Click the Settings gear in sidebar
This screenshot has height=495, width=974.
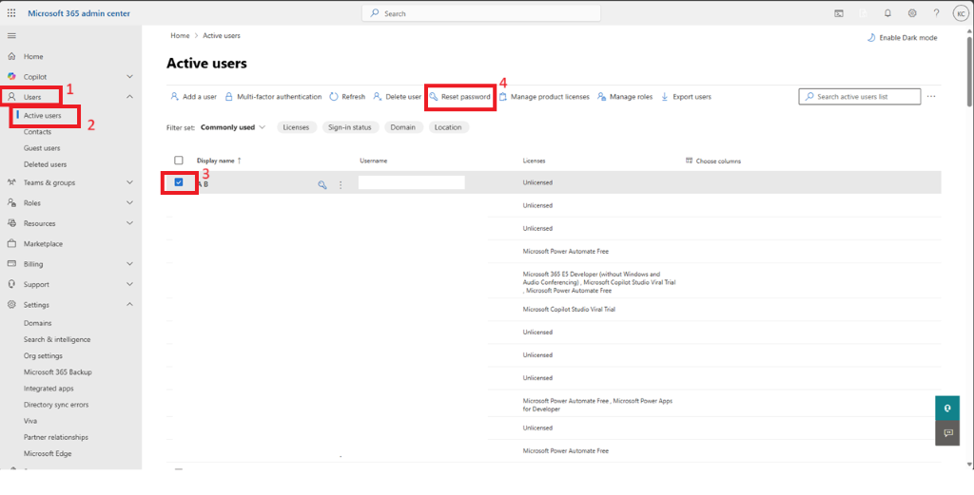tap(11, 305)
